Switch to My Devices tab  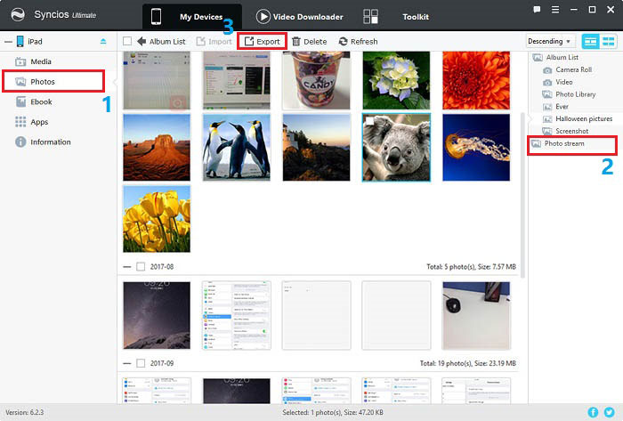coord(192,17)
